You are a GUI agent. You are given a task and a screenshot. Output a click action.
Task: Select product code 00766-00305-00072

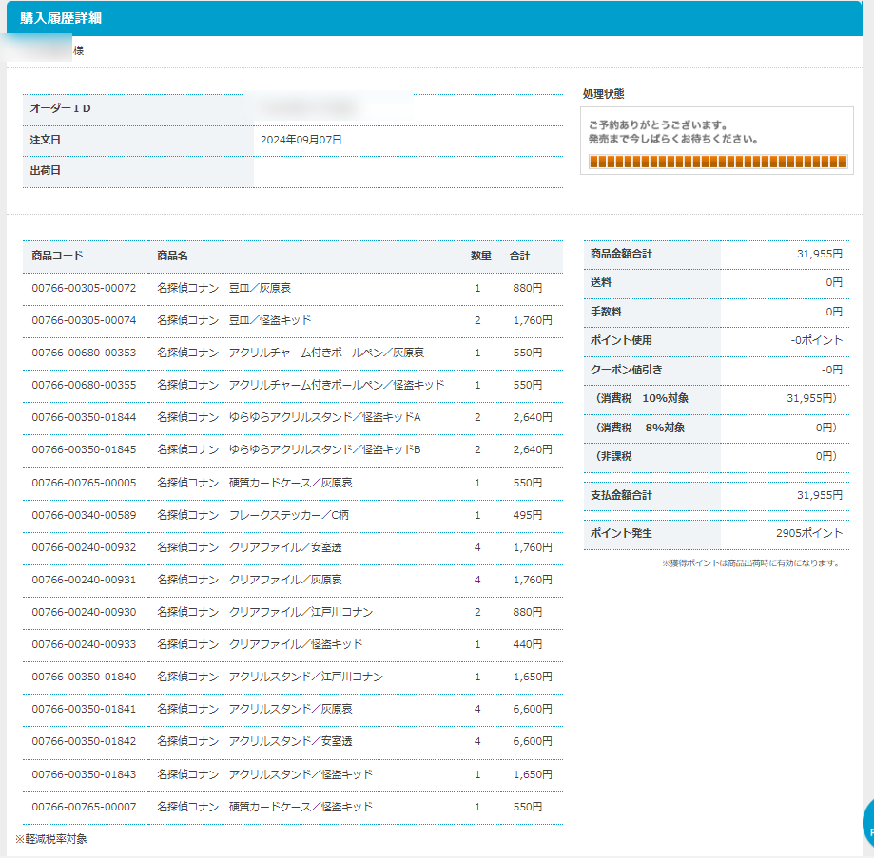coord(84,288)
